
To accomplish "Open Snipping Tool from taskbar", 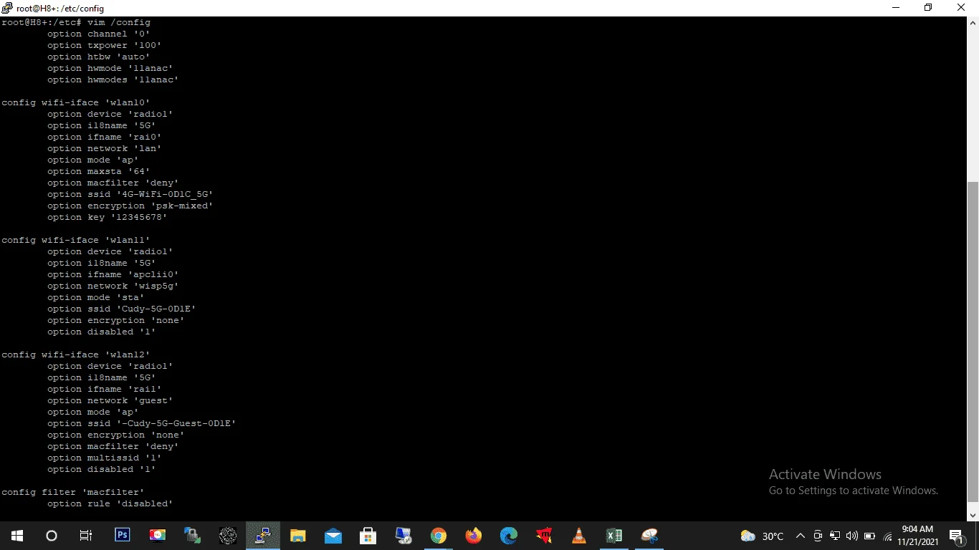I will [x=649, y=536].
